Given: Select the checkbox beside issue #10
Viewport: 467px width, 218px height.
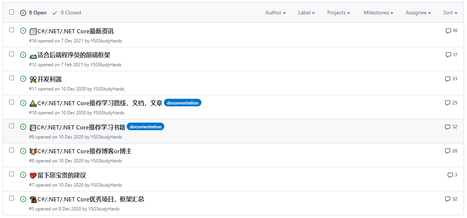Looking at the screenshot, I should click(x=11, y=101).
